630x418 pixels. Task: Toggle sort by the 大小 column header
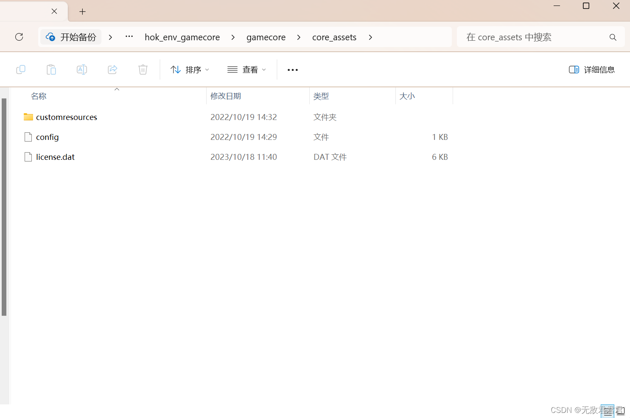(407, 96)
